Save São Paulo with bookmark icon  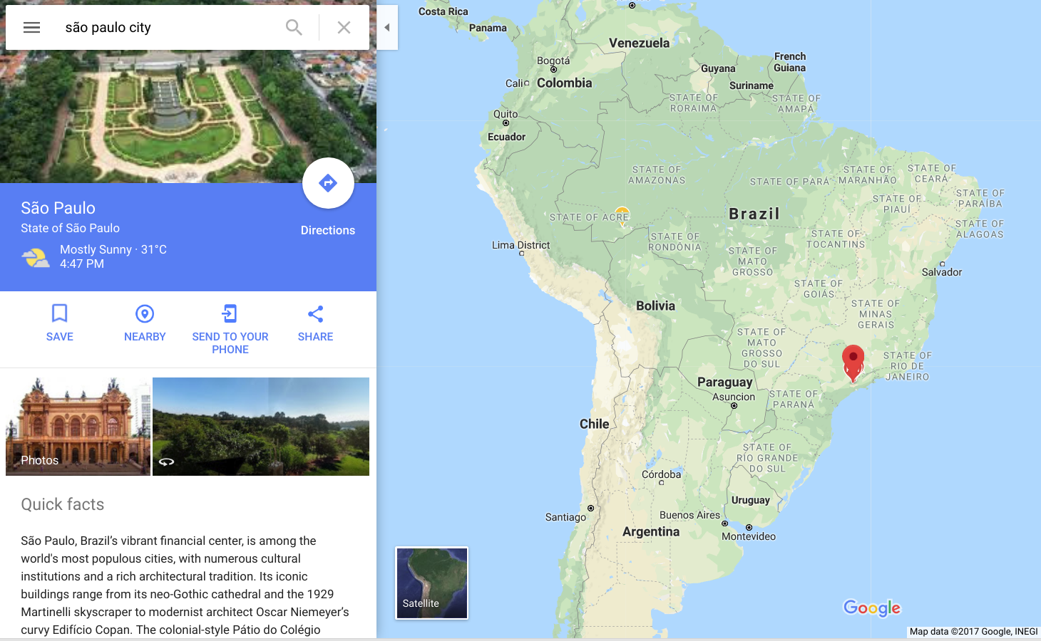pos(60,313)
